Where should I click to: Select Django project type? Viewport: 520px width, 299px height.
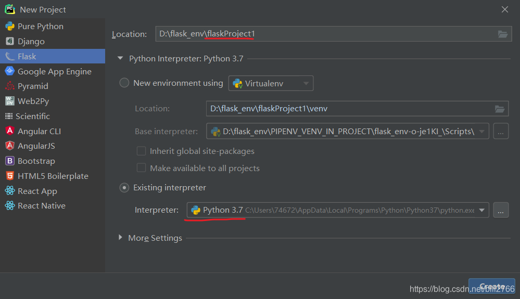click(x=53, y=41)
